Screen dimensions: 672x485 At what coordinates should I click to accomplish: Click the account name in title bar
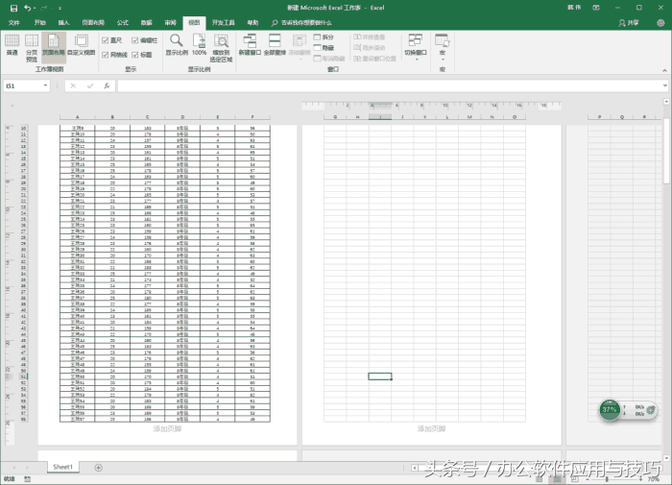574,8
